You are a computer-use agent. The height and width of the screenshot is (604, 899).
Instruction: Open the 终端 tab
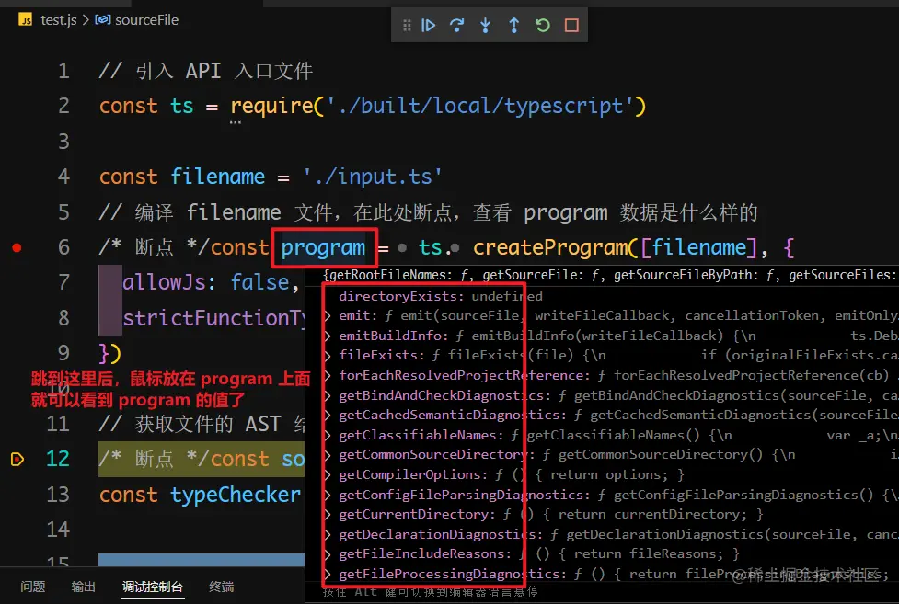pyautogui.click(x=222, y=587)
